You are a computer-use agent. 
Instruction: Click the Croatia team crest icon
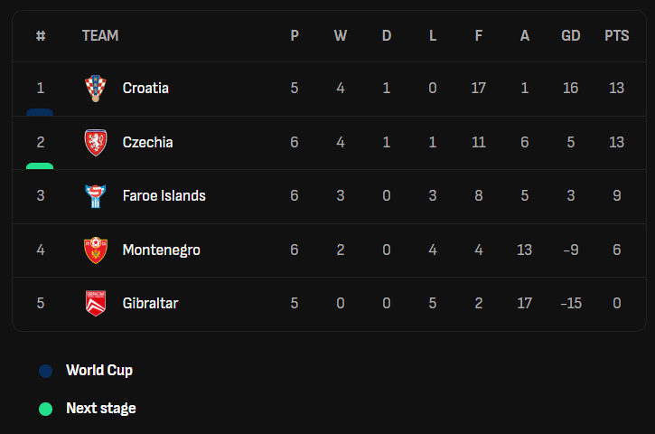(95, 89)
